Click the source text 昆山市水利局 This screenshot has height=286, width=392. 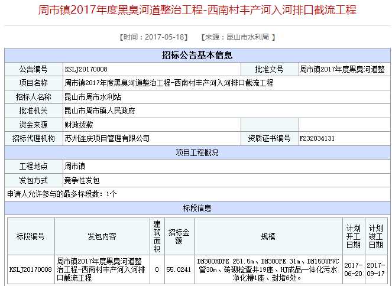point(248,37)
